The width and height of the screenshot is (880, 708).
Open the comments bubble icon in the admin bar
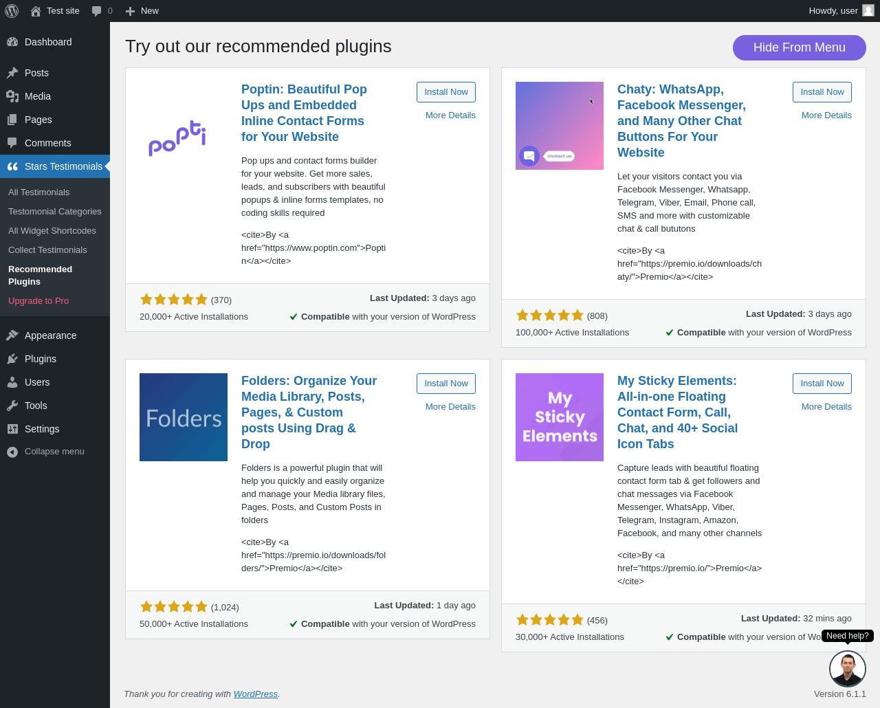pos(97,11)
